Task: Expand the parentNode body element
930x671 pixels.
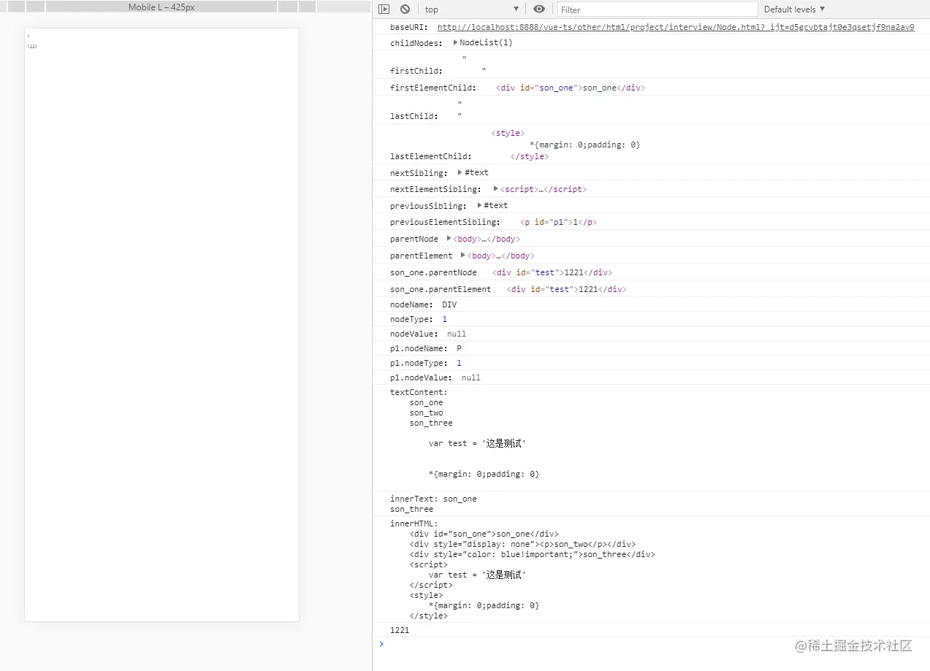Action: point(484,239)
